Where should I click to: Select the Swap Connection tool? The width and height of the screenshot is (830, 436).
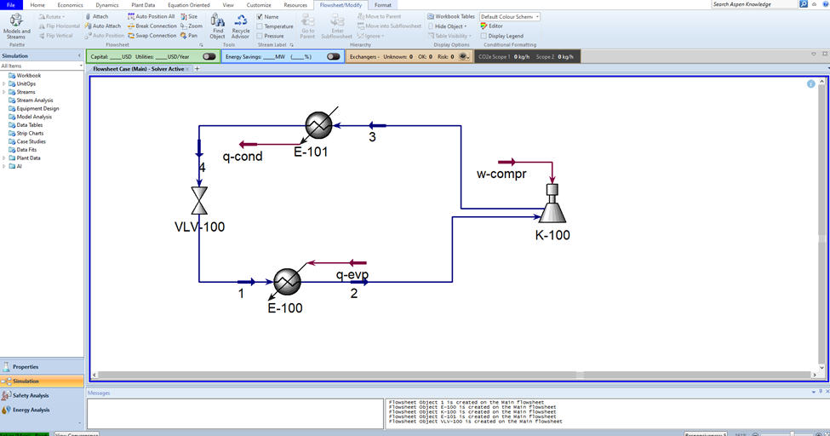pos(152,36)
